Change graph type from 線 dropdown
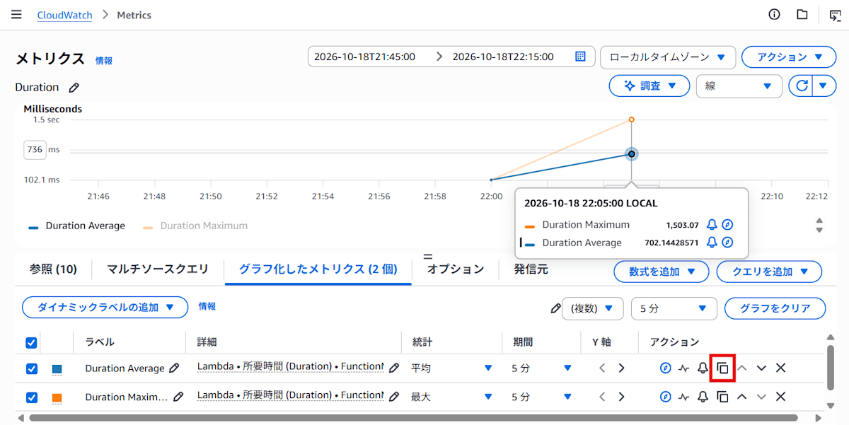 [739, 86]
